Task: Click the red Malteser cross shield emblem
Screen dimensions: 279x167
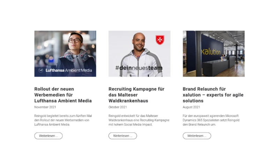Action: coord(160,40)
